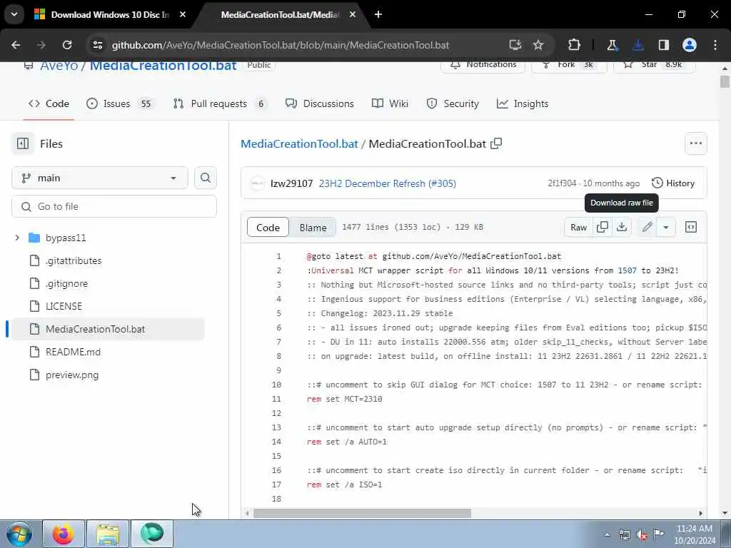Click the install app icon in address bar
The width and height of the screenshot is (731, 548).
click(515, 45)
